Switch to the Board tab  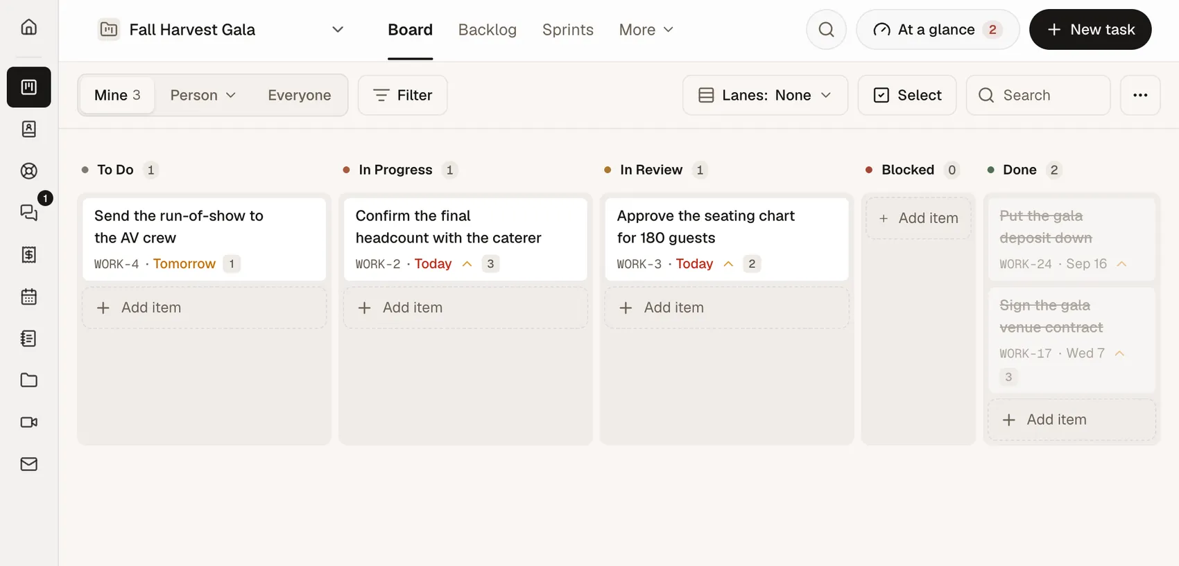coord(410,29)
